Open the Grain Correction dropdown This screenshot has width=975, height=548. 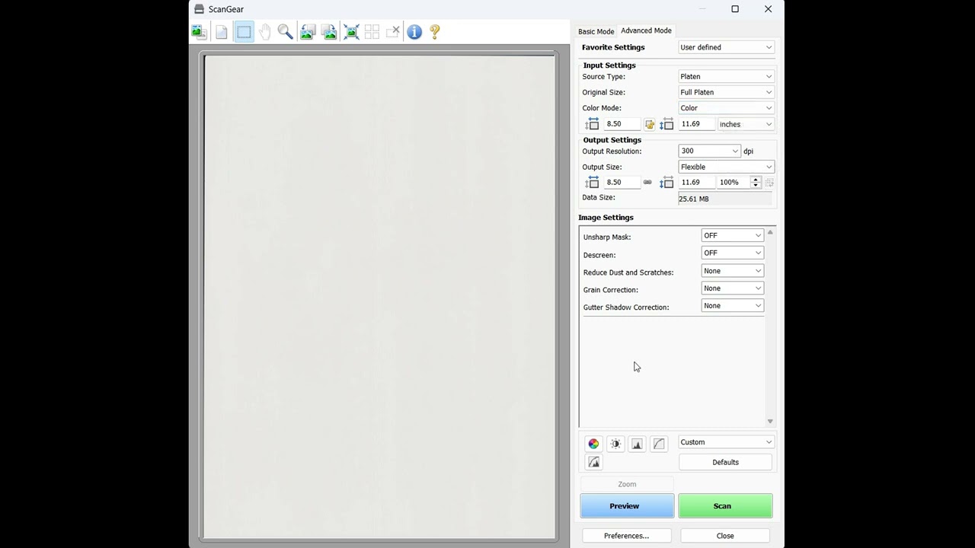point(732,288)
